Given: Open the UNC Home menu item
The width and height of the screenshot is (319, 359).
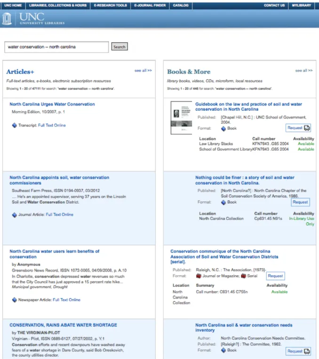Looking at the screenshot, I should [x=13, y=5].
